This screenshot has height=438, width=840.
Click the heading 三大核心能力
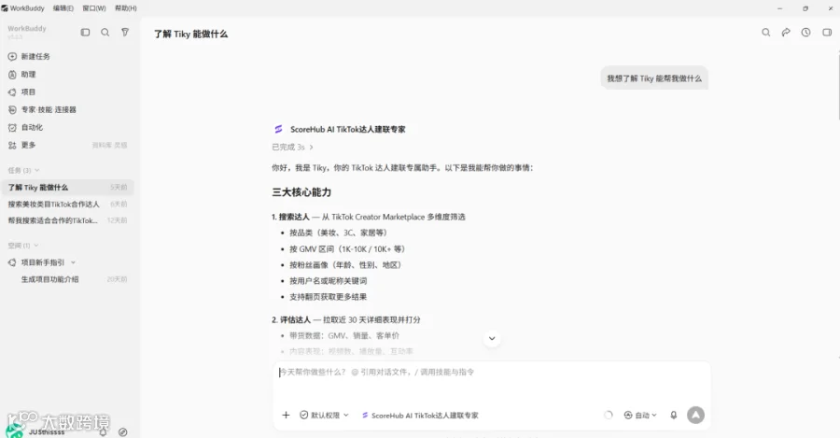pos(301,192)
